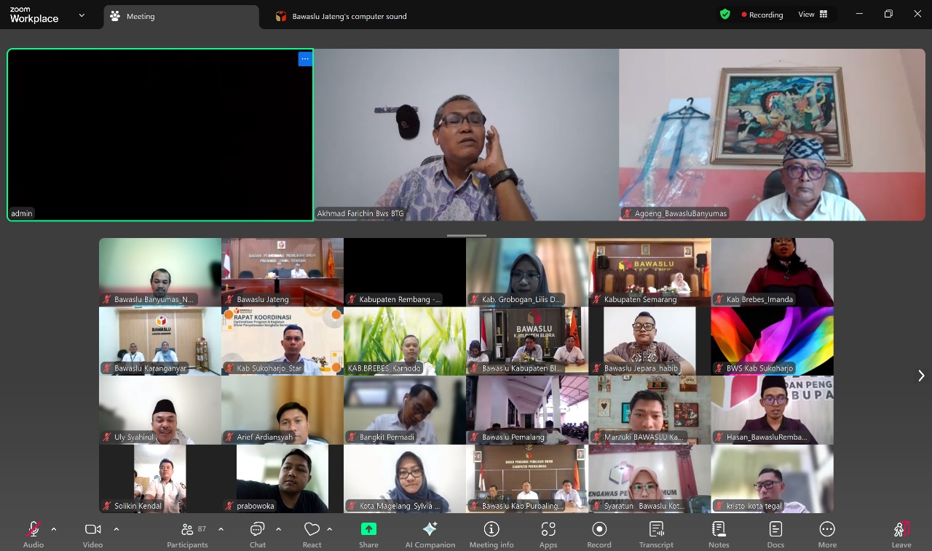Open the Participants panel
This screenshot has height=551, width=932.
pyautogui.click(x=188, y=534)
